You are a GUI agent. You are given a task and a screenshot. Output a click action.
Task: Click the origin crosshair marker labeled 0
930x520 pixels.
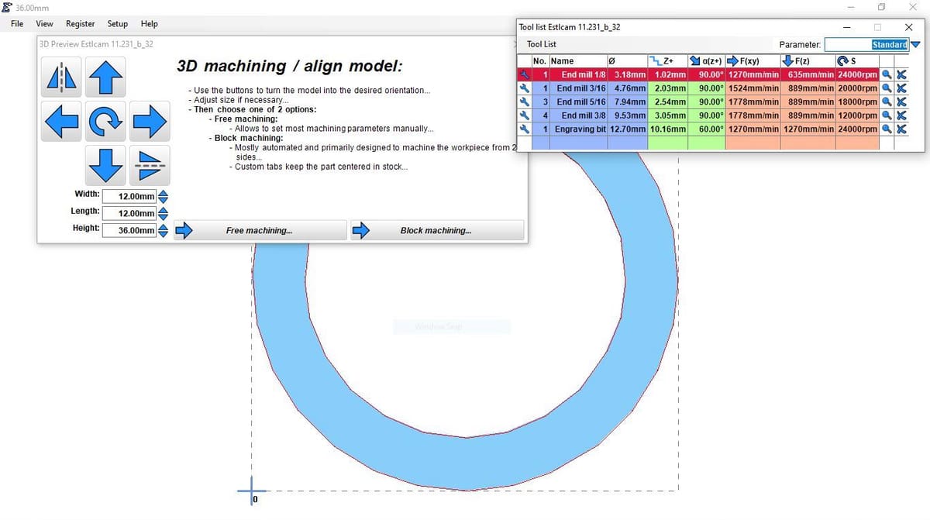(x=251, y=490)
